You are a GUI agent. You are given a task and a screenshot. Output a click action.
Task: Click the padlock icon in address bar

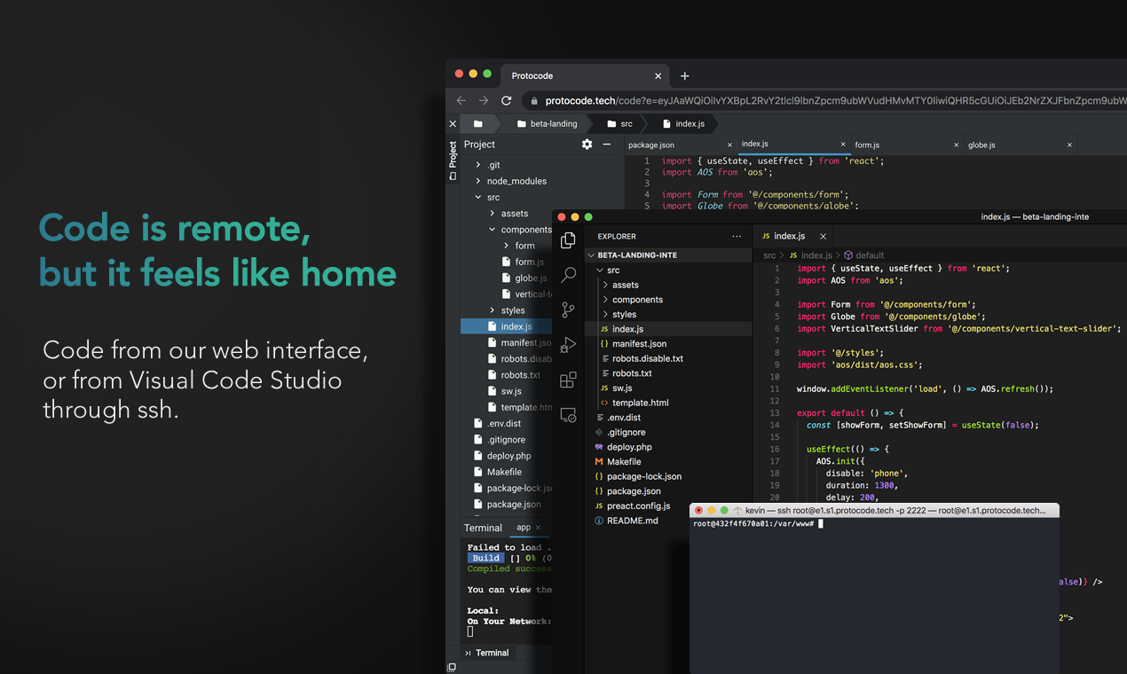point(532,101)
